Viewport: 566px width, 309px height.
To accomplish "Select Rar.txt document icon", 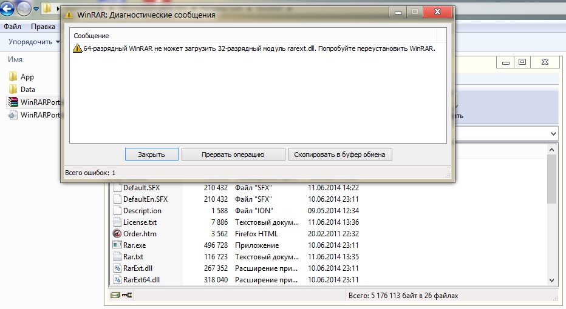I will click(x=117, y=256).
